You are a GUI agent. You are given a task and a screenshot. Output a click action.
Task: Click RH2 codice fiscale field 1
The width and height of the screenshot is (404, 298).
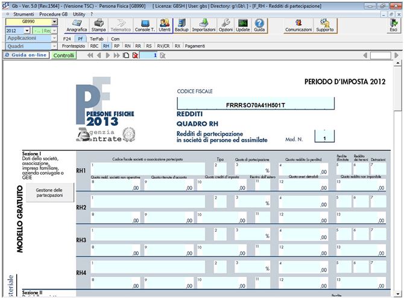pos(148,201)
